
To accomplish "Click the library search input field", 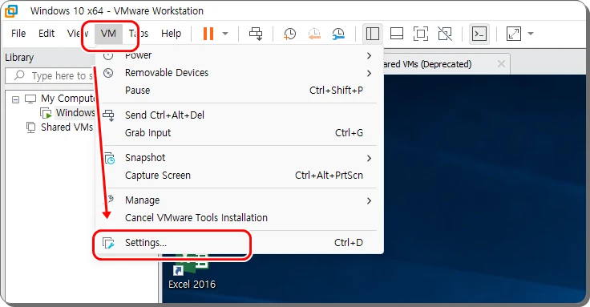I will point(51,75).
